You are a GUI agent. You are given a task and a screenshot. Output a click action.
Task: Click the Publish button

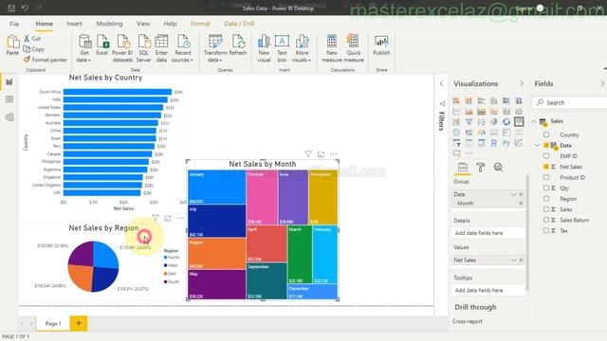click(x=381, y=45)
